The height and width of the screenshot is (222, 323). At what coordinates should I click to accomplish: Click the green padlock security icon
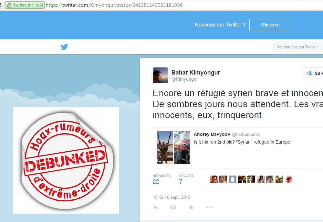point(9,5)
